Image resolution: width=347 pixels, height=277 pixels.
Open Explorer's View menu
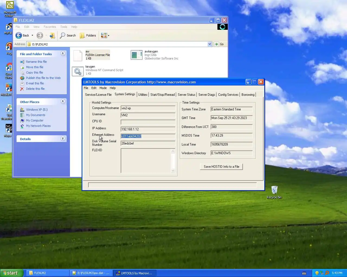[x=36, y=27]
